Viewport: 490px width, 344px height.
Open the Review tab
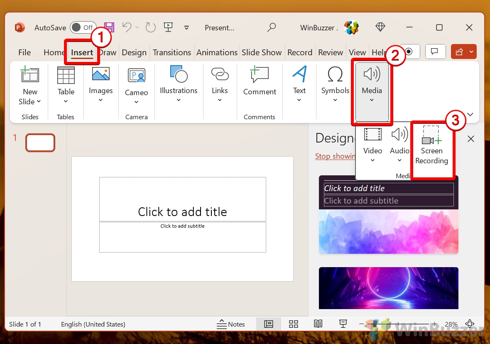coord(330,52)
